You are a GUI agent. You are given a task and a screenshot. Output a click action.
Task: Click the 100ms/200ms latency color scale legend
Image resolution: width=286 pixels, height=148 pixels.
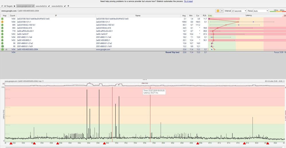tap(277, 11)
